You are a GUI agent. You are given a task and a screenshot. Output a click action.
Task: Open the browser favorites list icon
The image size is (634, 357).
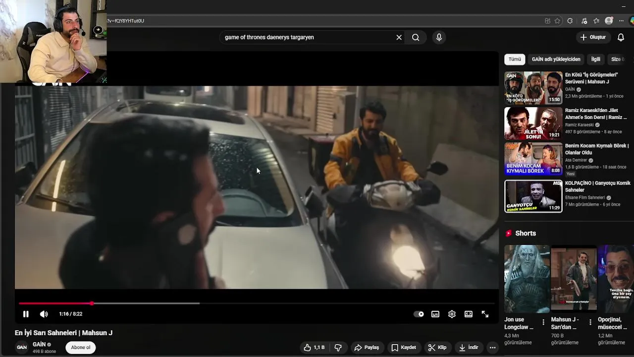point(596,21)
